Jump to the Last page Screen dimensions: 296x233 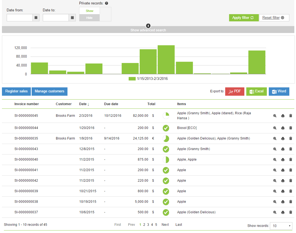pyautogui.click(x=179, y=225)
